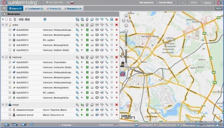Click green motion arrow for машинка вторая
Viewport: 224px width, 128px height.
click(82, 110)
